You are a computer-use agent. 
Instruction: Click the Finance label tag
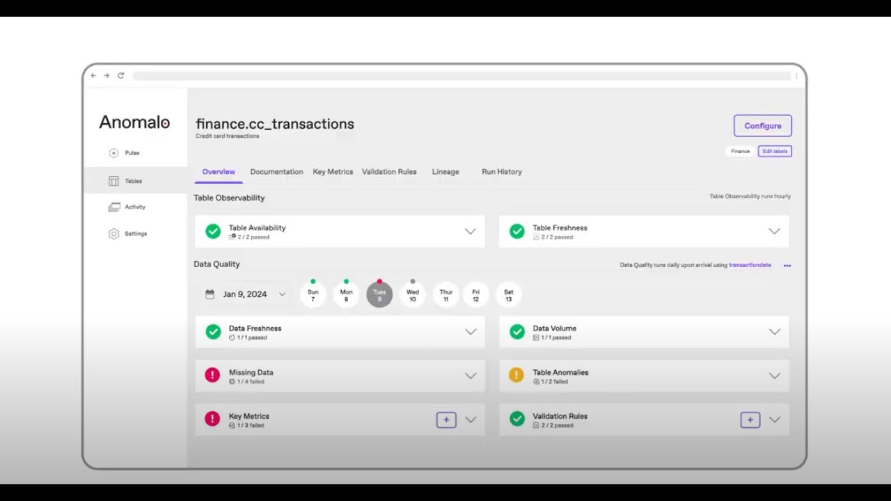pos(740,151)
